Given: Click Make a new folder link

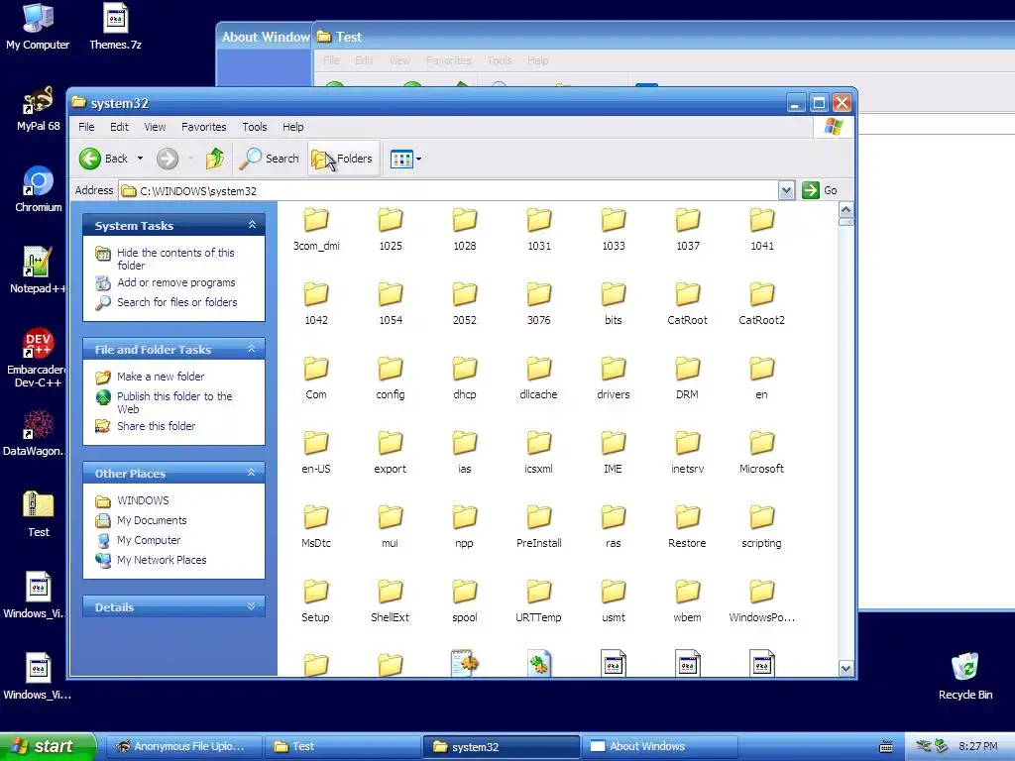Looking at the screenshot, I should 161,377.
